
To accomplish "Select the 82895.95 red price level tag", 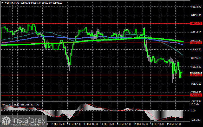I will [x=196, y=43].
